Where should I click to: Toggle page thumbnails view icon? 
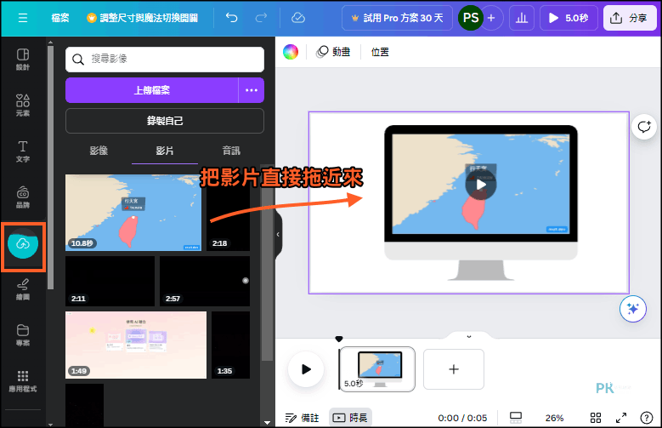pyautogui.click(x=516, y=418)
